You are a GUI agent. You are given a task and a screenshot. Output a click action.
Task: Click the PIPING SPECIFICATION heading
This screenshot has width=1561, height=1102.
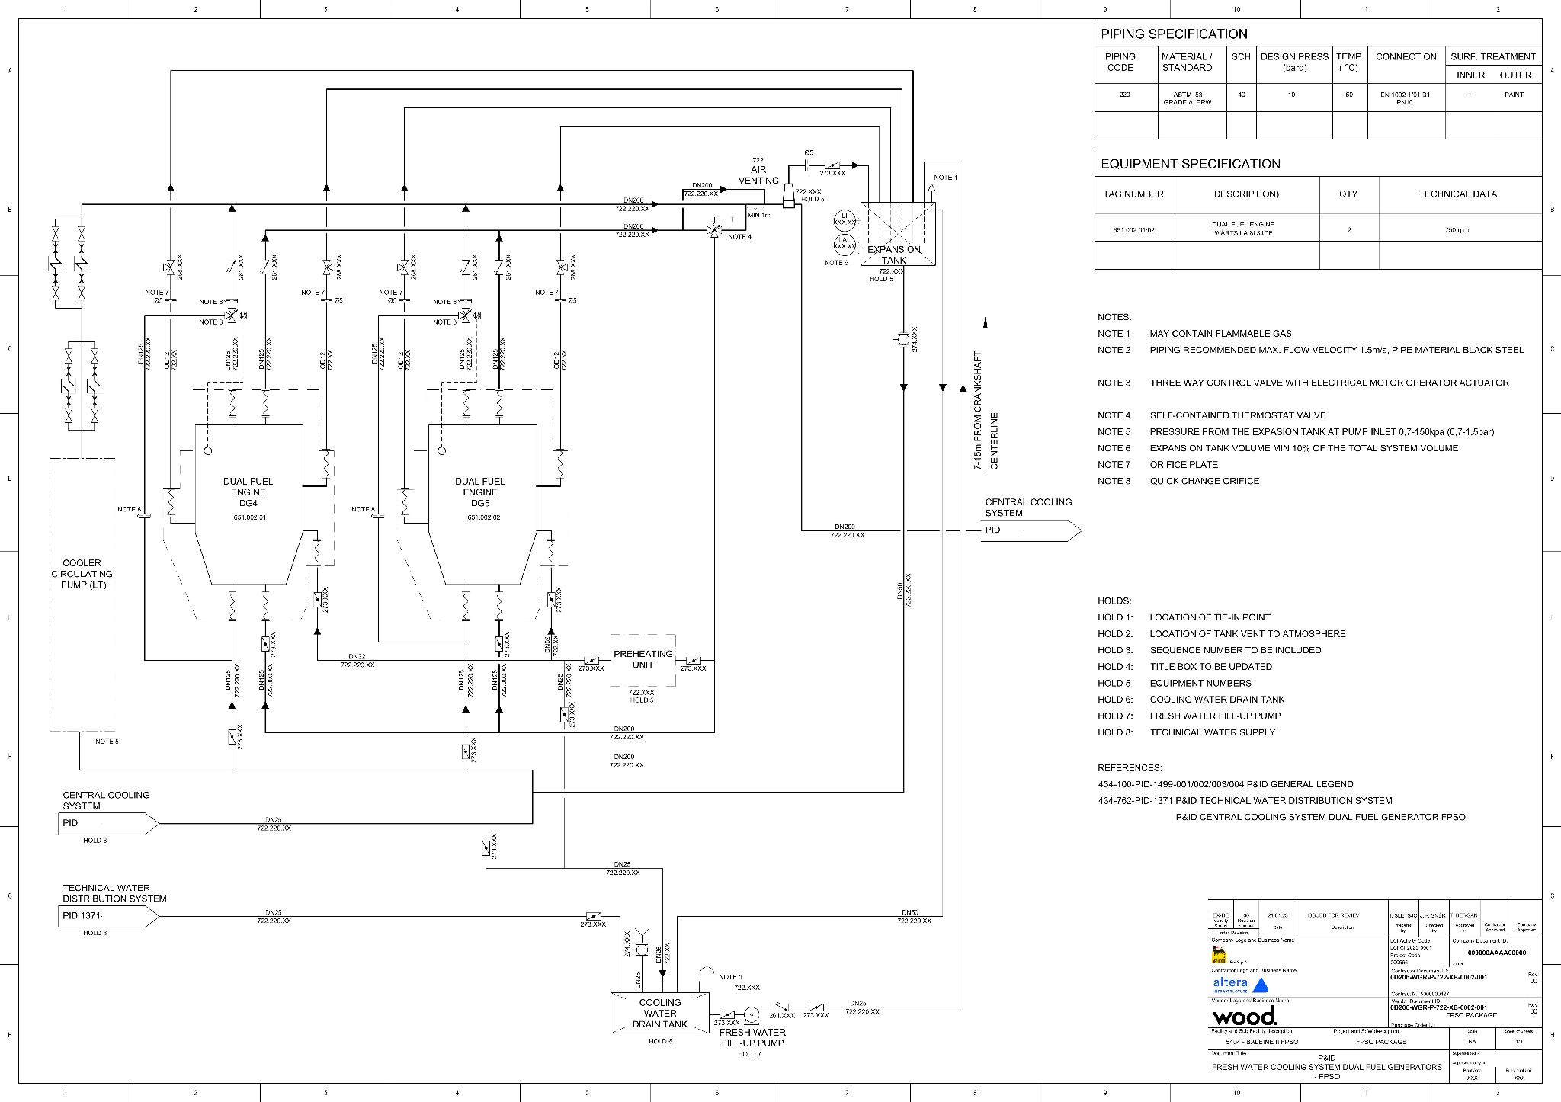pos(1174,34)
